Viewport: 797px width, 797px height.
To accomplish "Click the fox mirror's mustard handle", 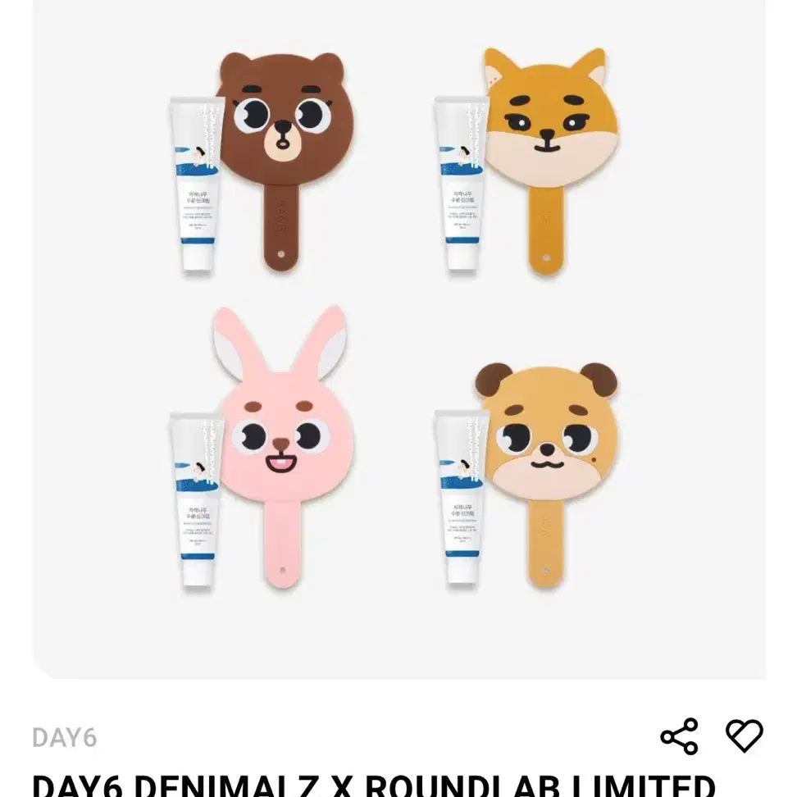I will point(546,230).
